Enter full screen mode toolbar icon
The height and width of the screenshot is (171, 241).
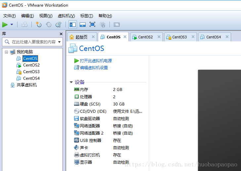[92, 24]
